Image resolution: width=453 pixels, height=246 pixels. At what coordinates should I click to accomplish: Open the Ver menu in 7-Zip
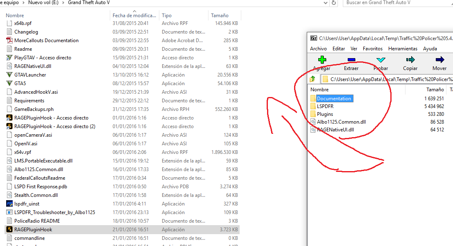(x=354, y=49)
